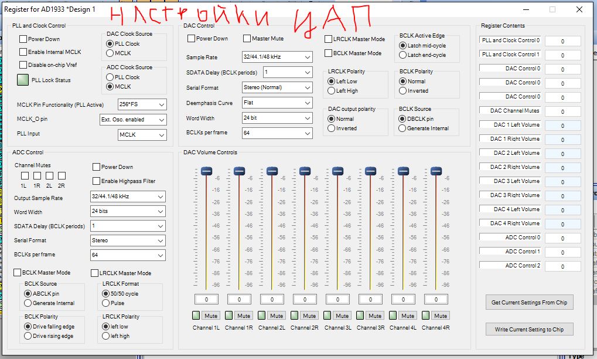Click green mute indicator for Channel 2R
Screen dimensions: 597x359
[x=295, y=315]
